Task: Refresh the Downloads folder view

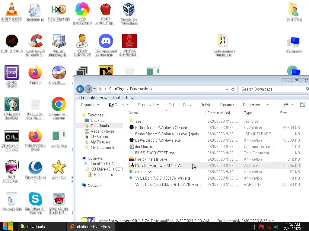Action: [x=233, y=89]
